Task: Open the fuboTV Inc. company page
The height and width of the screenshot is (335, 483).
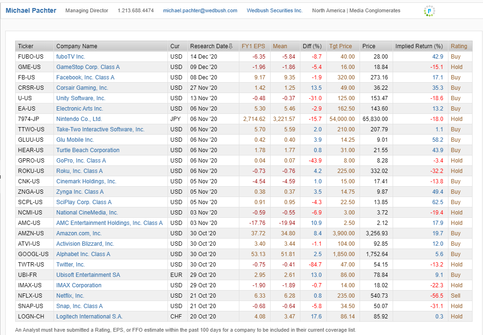Action: click(70, 56)
